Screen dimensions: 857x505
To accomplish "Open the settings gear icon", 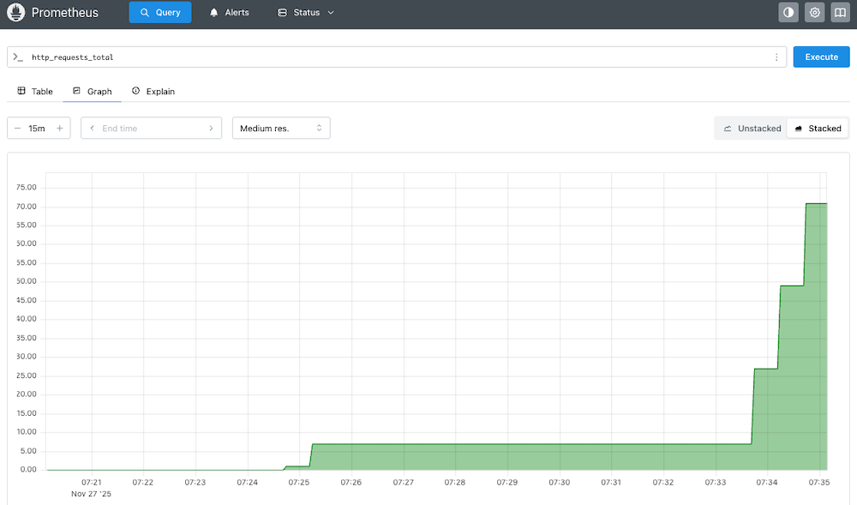I will (x=815, y=13).
